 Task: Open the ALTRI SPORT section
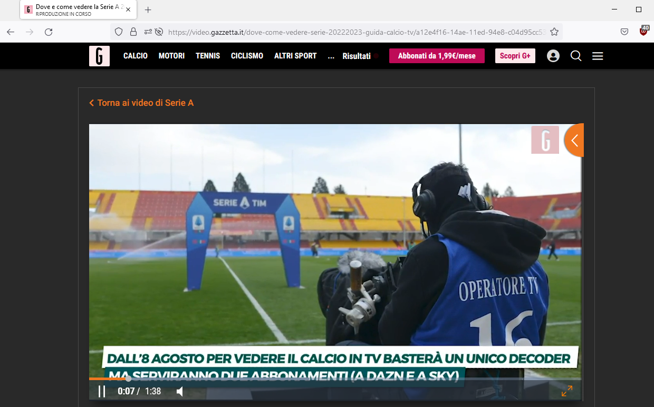coord(295,56)
